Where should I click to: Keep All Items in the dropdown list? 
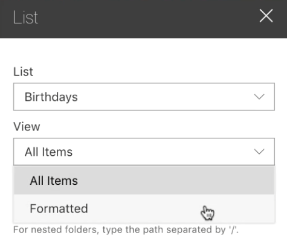(x=144, y=180)
